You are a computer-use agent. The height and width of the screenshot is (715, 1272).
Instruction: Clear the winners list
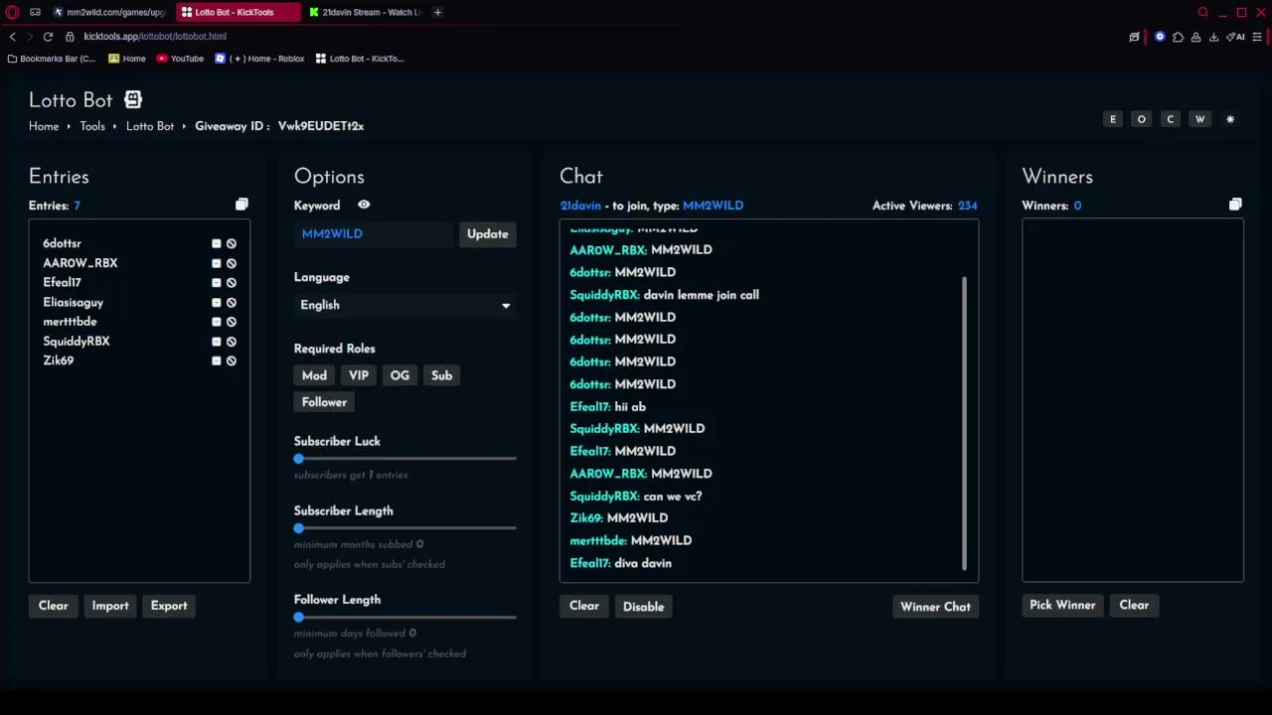point(1134,605)
